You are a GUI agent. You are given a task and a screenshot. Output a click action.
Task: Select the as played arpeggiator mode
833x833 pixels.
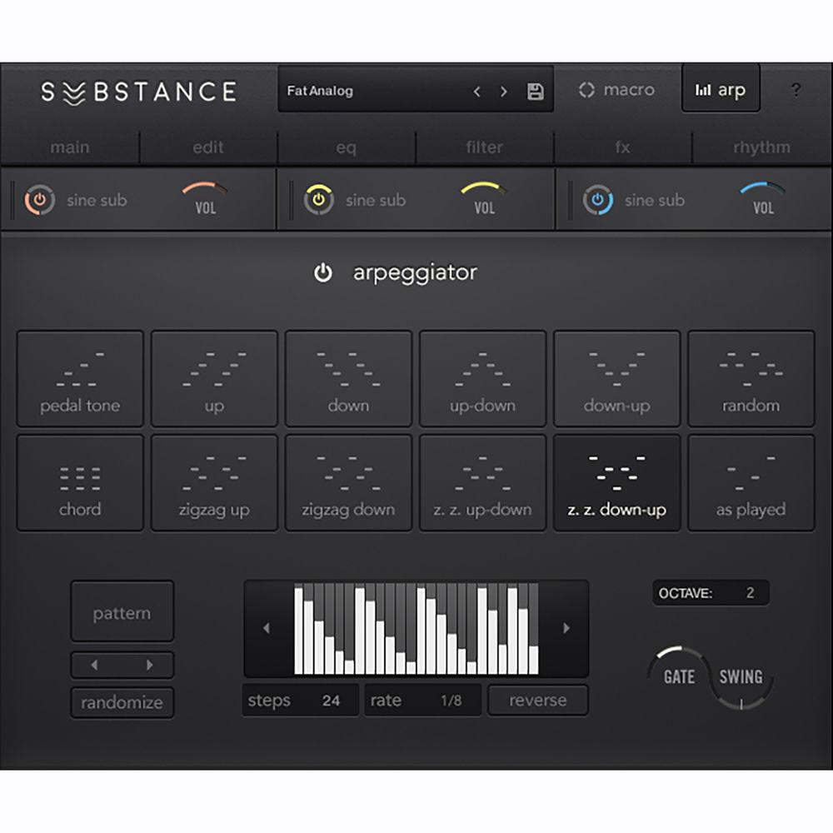[751, 482]
